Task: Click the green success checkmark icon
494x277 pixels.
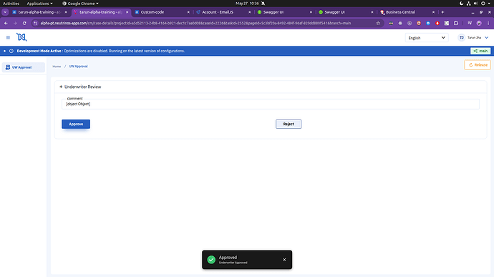Action: [x=211, y=260]
